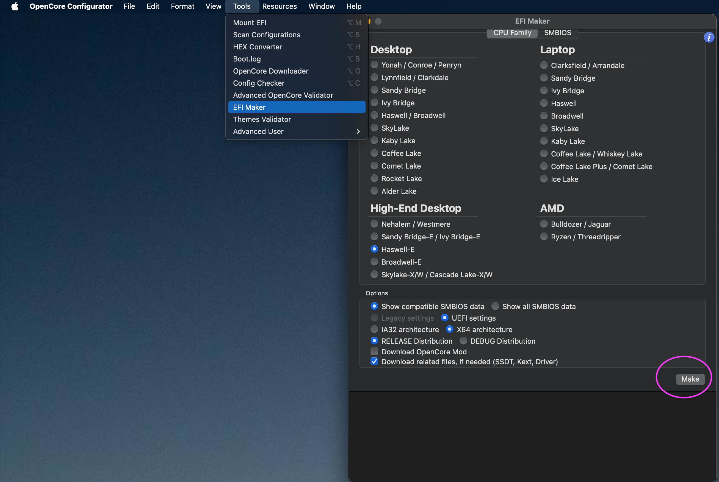Select UEFI settings radio button

pyautogui.click(x=444, y=318)
